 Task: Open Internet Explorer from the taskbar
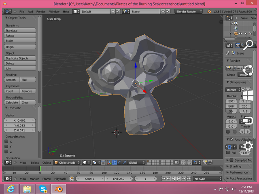[x=11, y=189]
